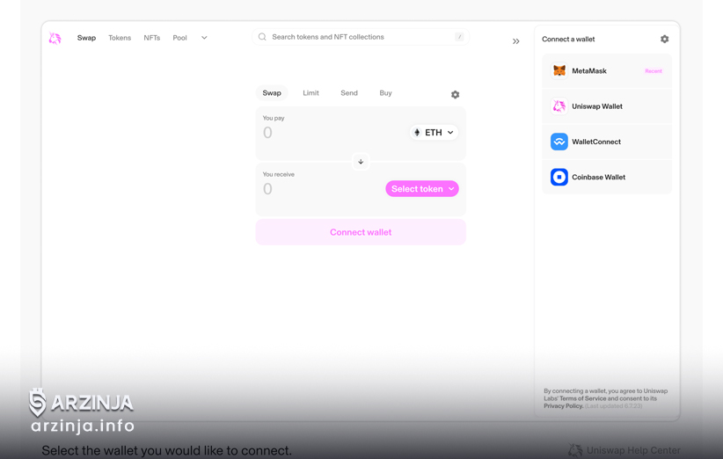Click the MetaMask fox icon
This screenshot has width=723, height=459.
559,71
